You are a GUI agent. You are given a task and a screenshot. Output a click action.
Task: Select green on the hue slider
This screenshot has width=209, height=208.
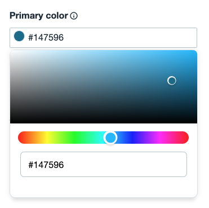(75, 138)
